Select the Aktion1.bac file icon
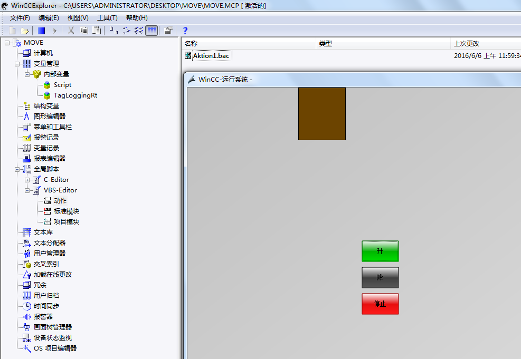 [188, 55]
